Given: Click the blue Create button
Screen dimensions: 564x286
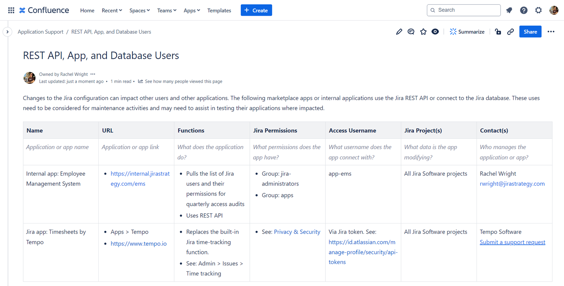Looking at the screenshot, I should tap(256, 10).
